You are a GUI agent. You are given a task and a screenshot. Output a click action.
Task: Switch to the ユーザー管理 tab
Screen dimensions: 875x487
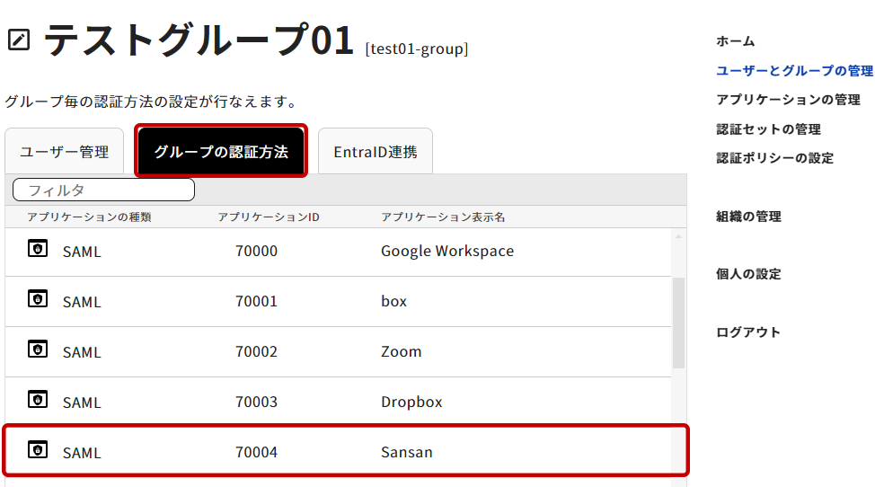65,152
